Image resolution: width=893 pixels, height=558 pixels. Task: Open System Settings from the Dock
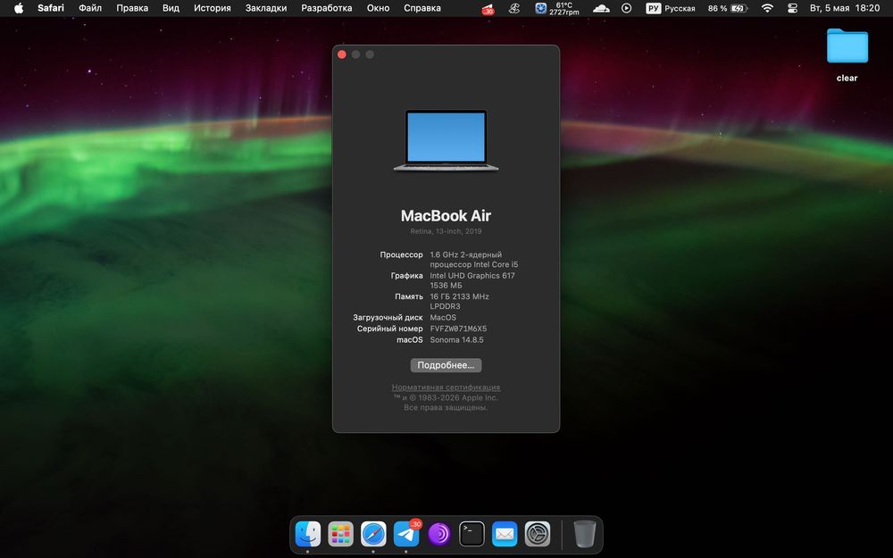[538, 534]
